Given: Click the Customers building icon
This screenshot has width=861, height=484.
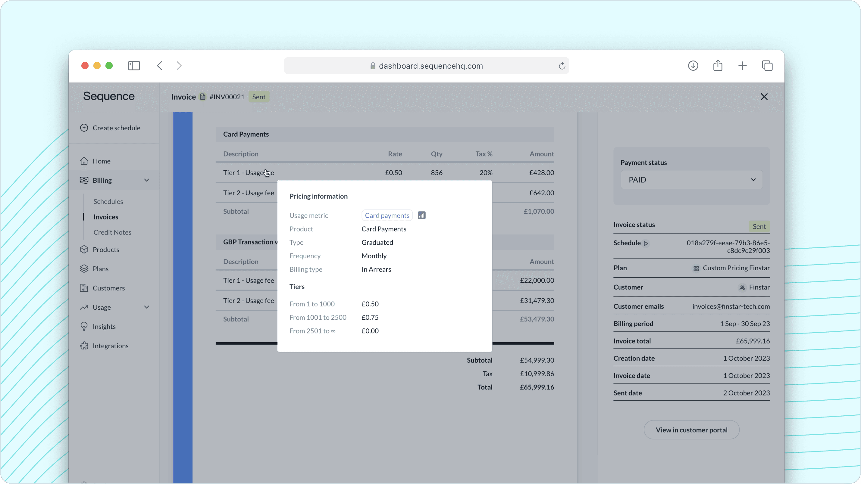Looking at the screenshot, I should click(84, 288).
